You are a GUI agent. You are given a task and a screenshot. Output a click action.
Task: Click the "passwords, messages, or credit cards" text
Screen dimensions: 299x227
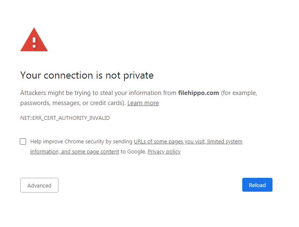coord(72,103)
